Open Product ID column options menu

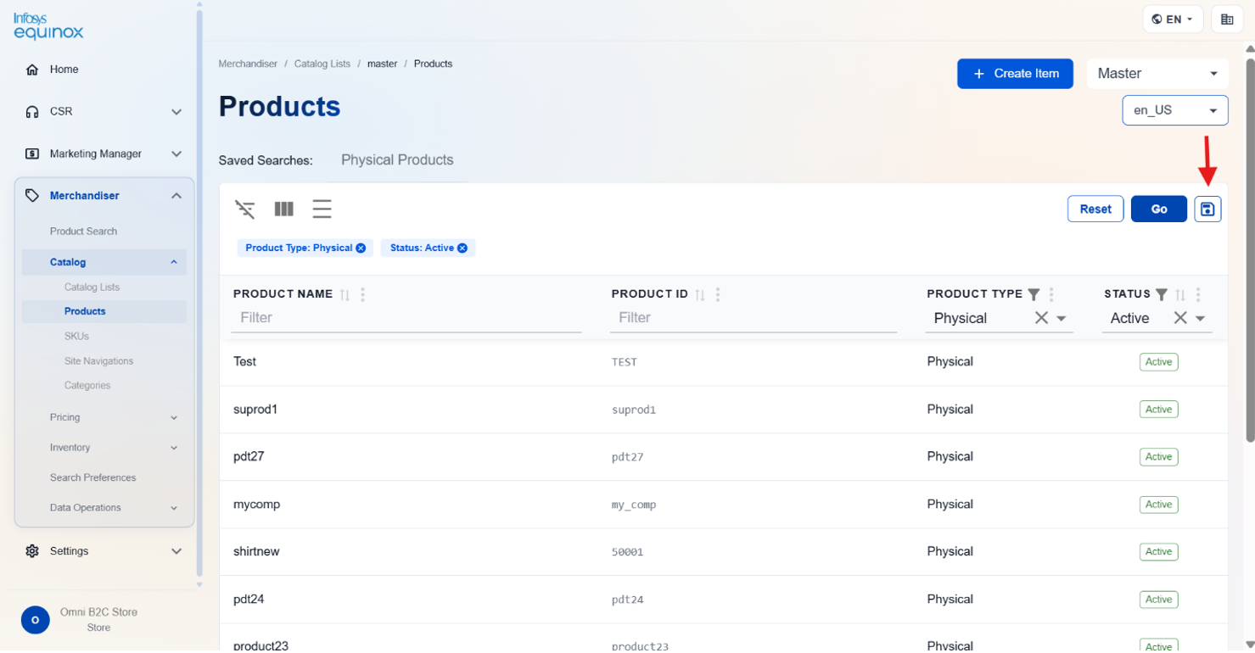click(718, 294)
